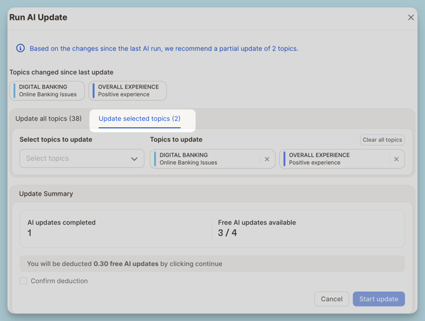This screenshot has width=425, height=321.
Task: Select Digital Banking chip in Topics to update
Action: 206,159
